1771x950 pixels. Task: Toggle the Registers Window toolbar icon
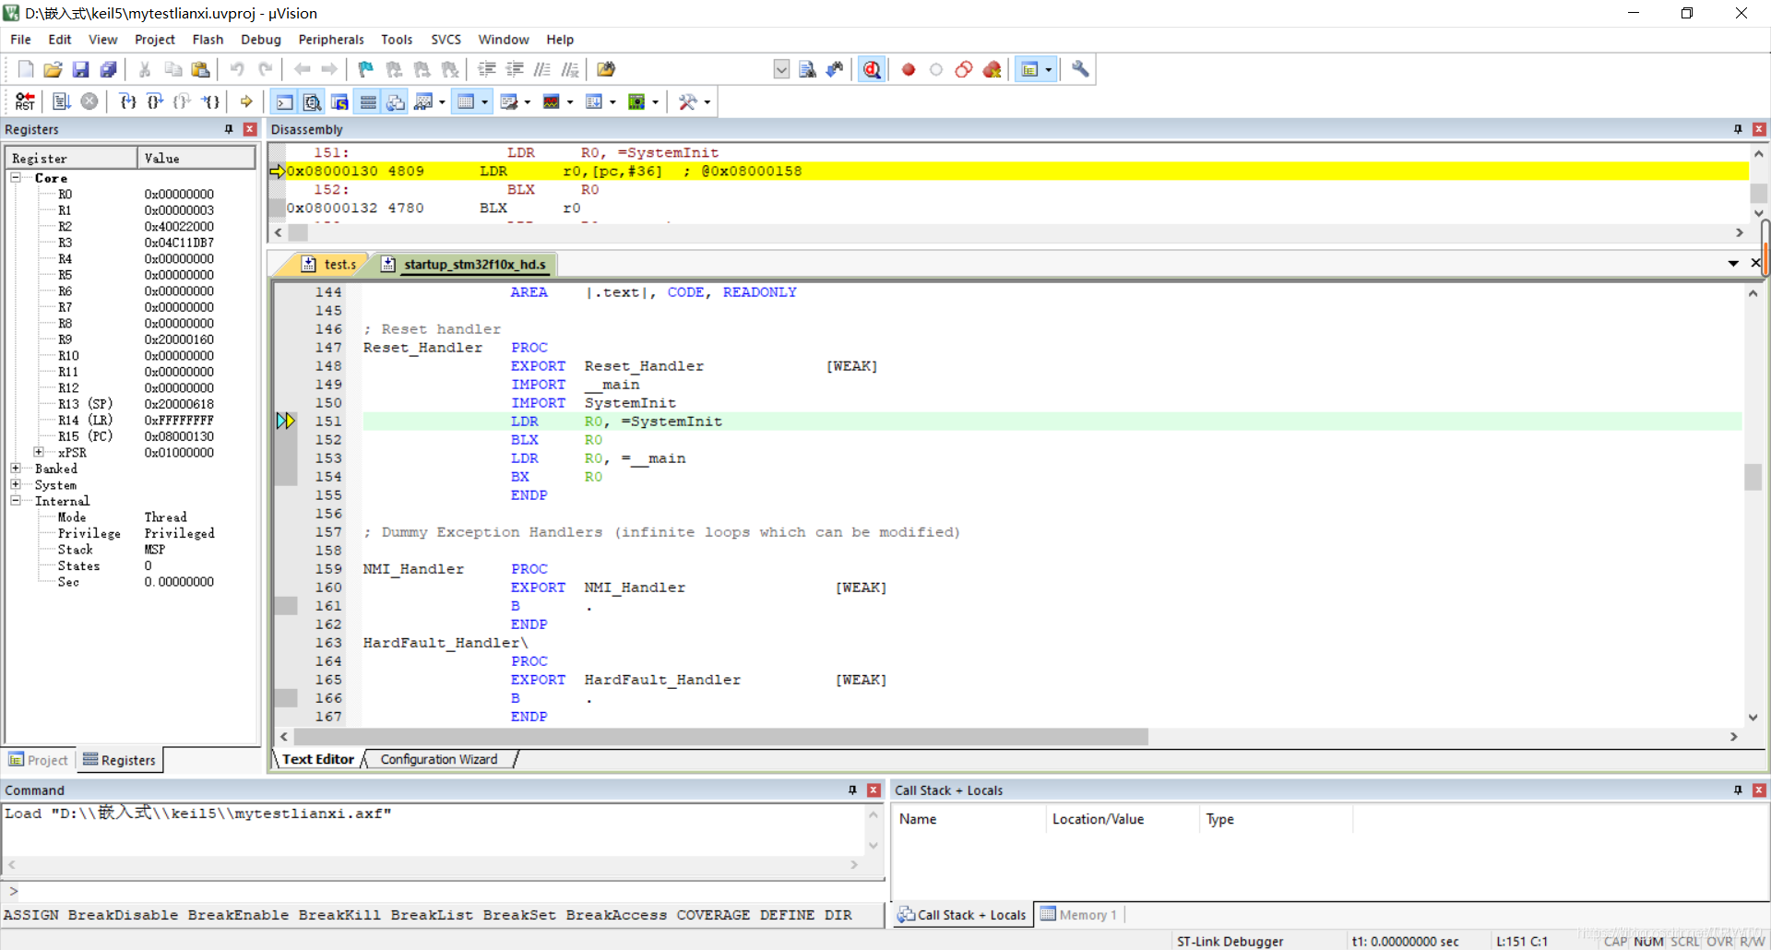tap(368, 101)
